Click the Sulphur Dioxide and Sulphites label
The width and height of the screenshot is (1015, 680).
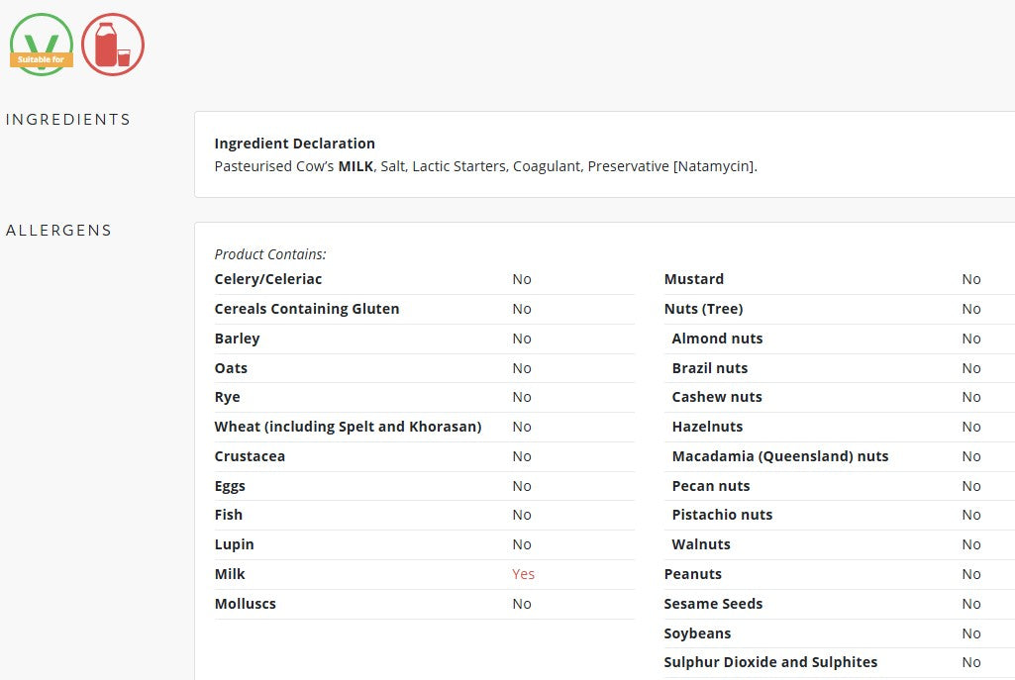point(770,662)
